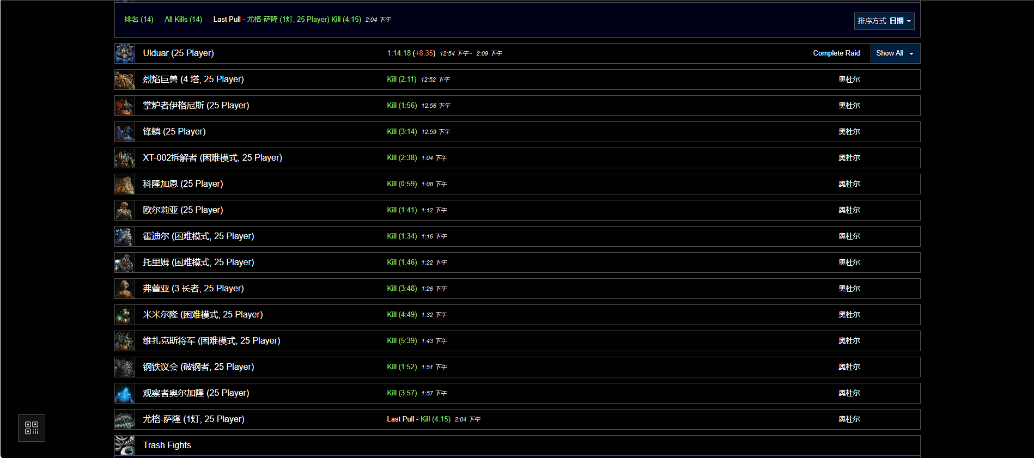Click Kill (5:39) for 维扎克斯将军
This screenshot has height=458, width=1034.
pyautogui.click(x=402, y=341)
